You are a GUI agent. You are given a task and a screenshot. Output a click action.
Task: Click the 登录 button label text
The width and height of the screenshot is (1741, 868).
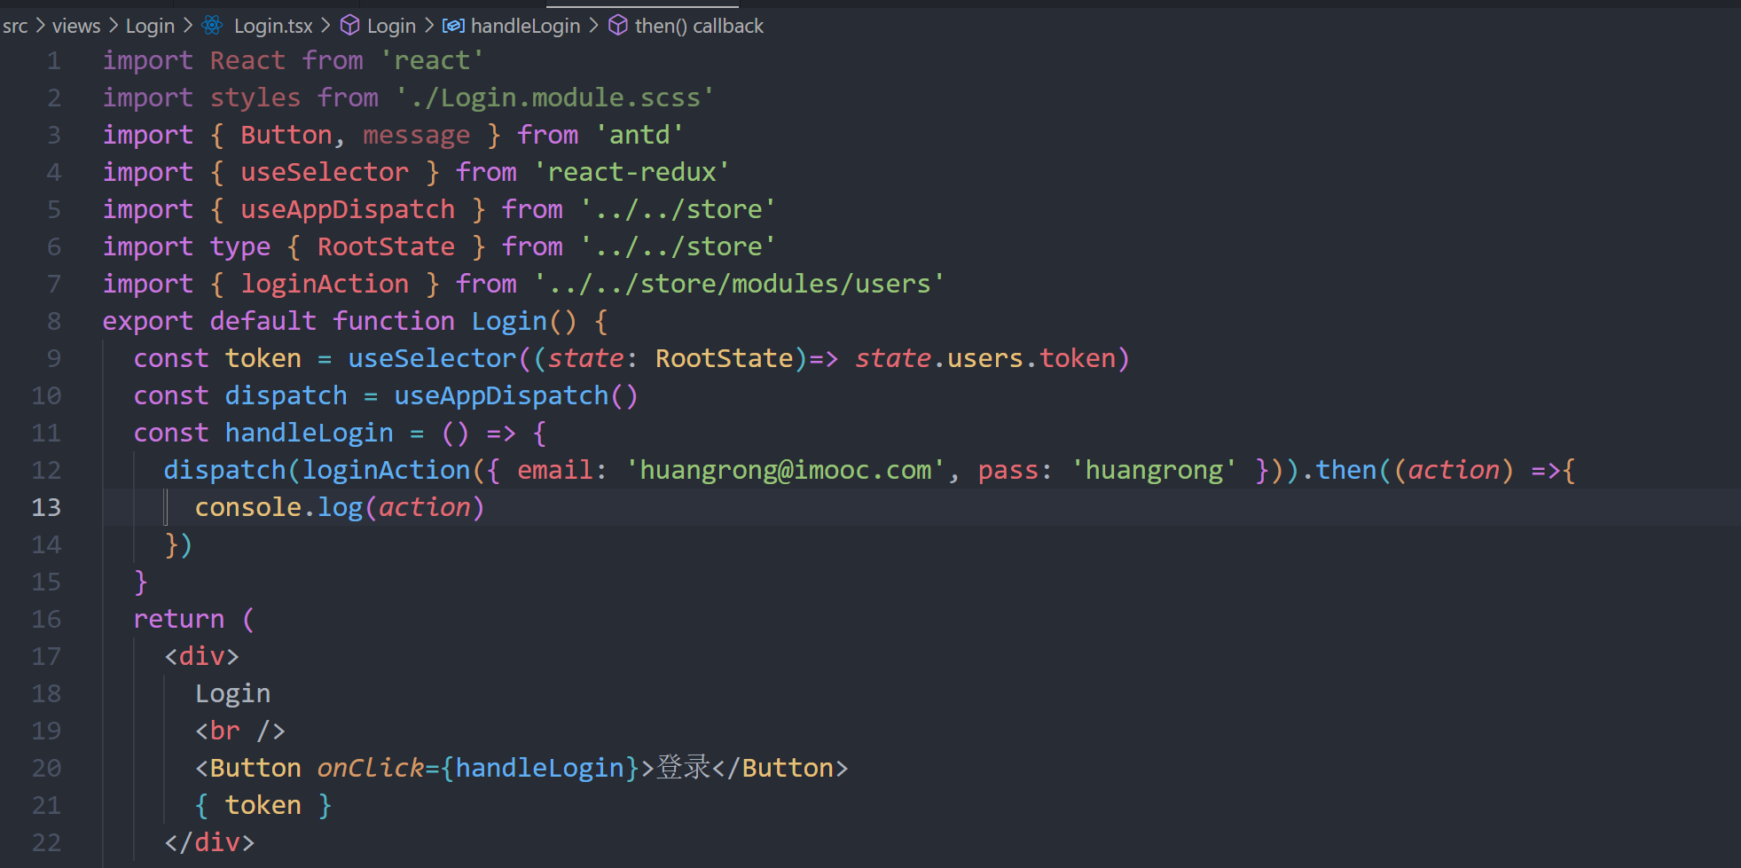[684, 767]
